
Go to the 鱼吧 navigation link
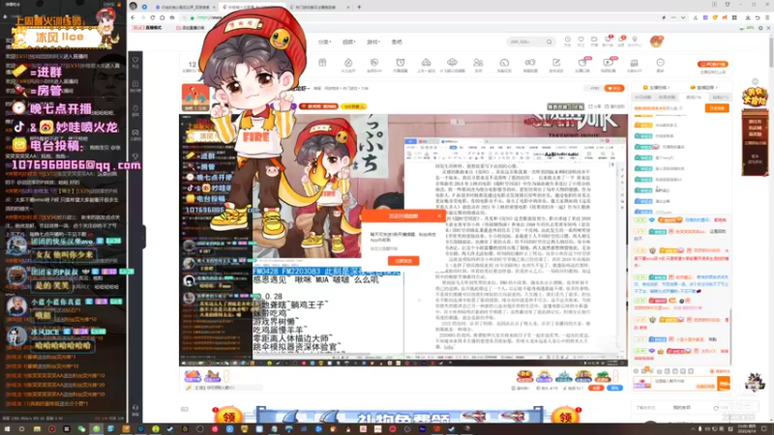(x=397, y=42)
